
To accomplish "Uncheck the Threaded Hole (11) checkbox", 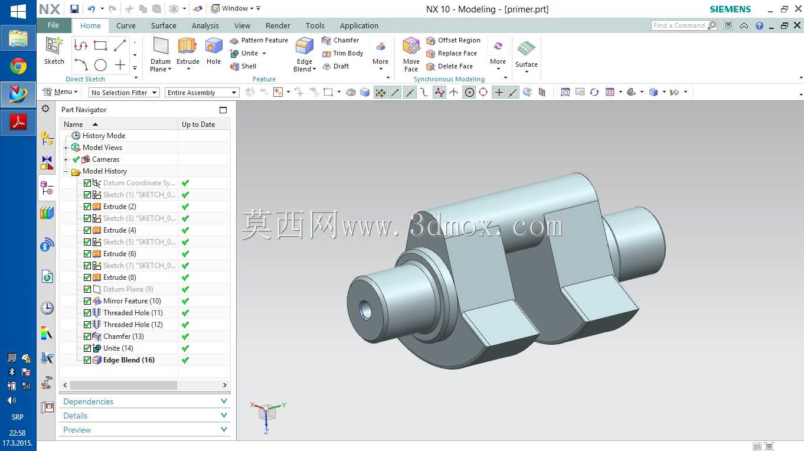I will (x=87, y=313).
